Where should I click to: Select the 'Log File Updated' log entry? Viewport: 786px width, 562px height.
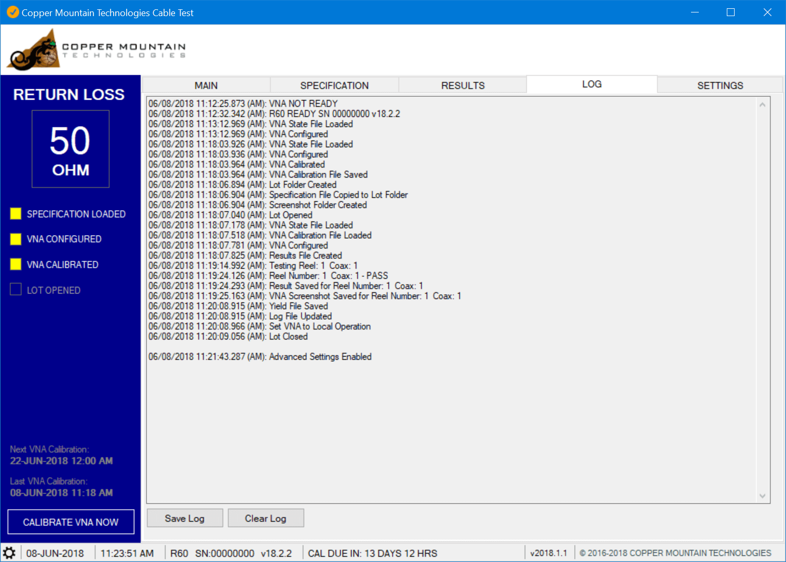[x=240, y=316]
